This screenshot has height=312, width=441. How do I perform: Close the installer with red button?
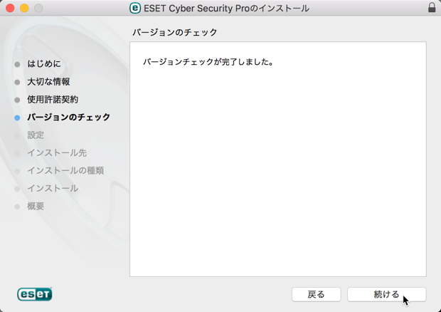10,8
